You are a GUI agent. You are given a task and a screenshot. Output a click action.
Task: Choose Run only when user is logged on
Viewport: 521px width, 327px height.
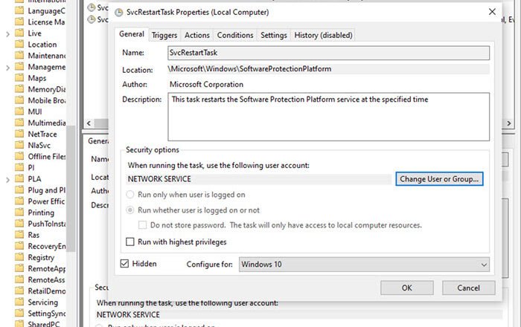point(131,195)
